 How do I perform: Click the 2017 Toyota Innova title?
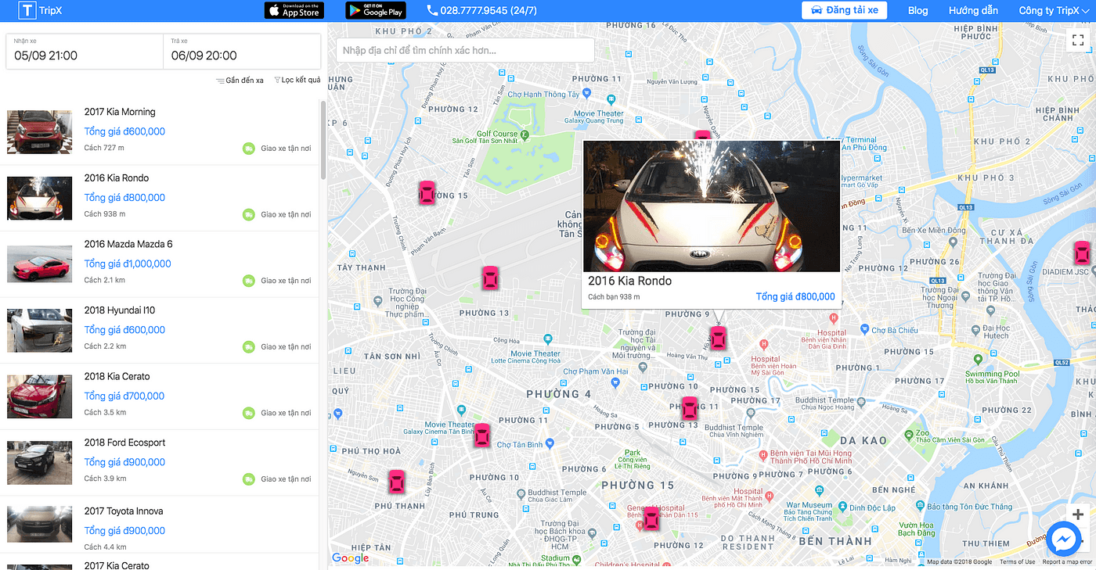click(124, 511)
